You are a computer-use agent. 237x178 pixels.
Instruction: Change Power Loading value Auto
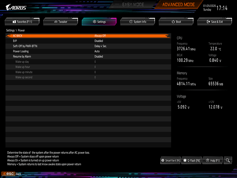pos(97,51)
